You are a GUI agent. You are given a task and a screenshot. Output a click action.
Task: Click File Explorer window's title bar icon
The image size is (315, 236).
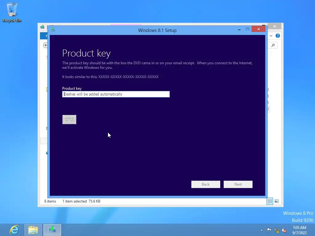(x=42, y=27)
